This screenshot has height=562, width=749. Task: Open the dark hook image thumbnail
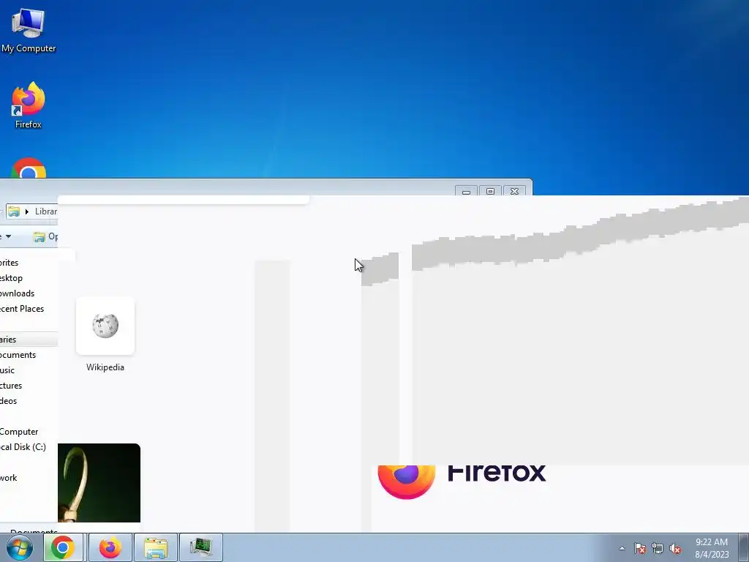coord(99,483)
